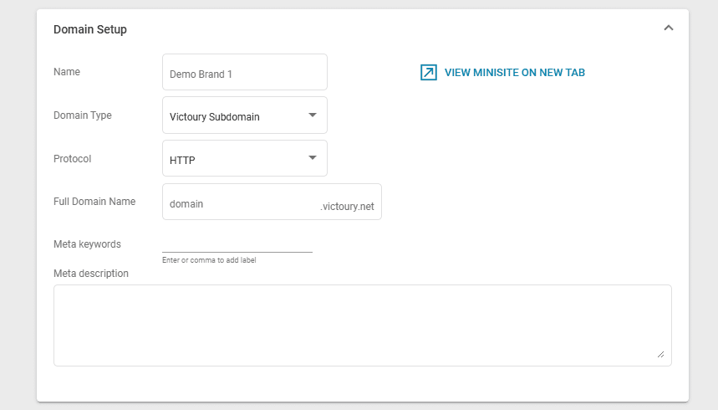The width and height of the screenshot is (718, 410).
Task: Click the Meta description resize handle
Action: click(x=660, y=355)
